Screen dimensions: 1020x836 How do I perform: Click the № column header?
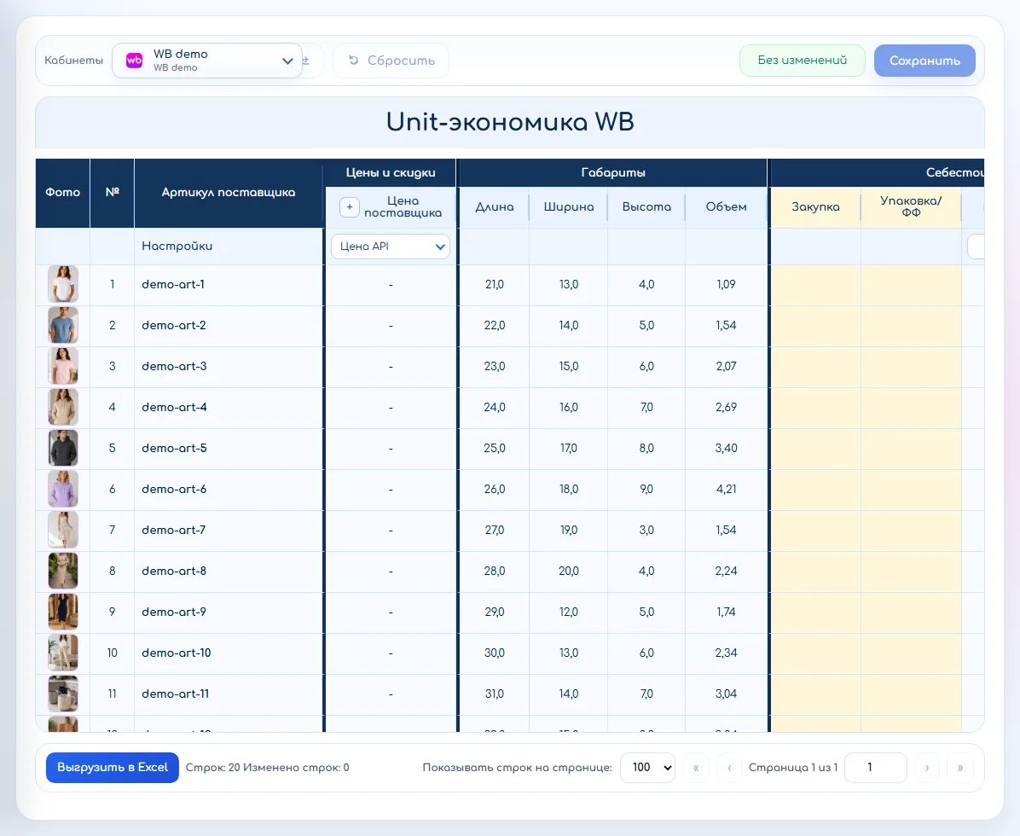112,193
